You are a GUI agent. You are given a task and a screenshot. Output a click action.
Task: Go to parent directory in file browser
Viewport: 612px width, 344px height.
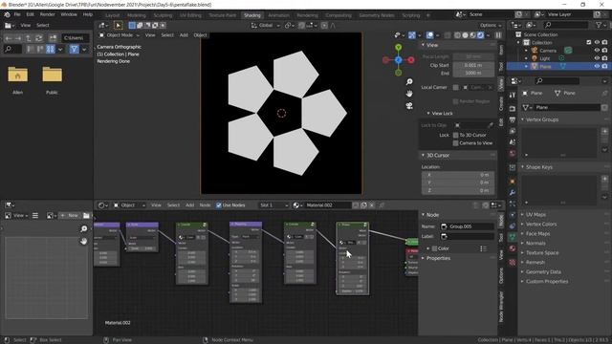coord(29,38)
